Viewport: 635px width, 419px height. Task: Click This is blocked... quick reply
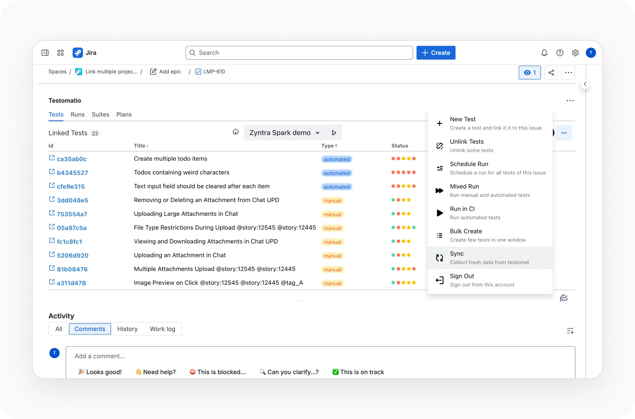(218, 372)
